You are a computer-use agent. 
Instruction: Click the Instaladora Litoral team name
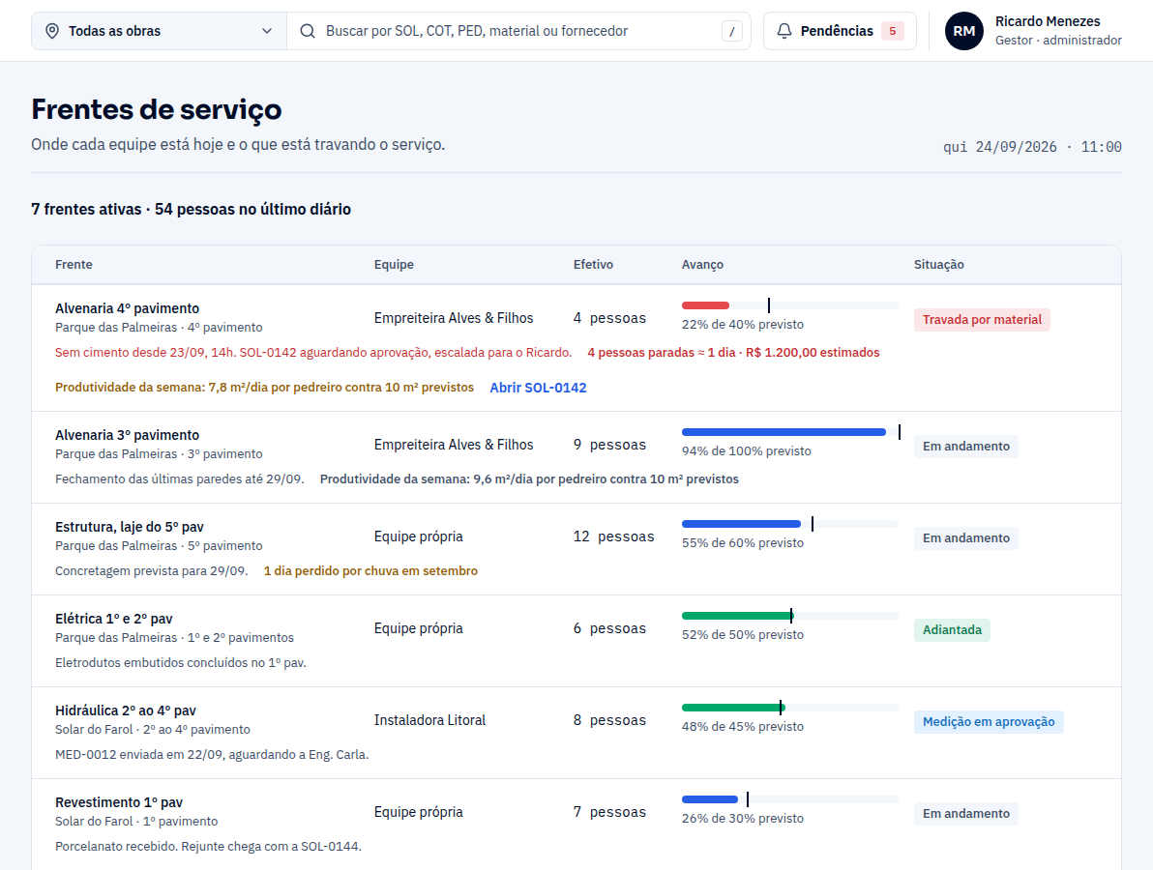pos(429,720)
